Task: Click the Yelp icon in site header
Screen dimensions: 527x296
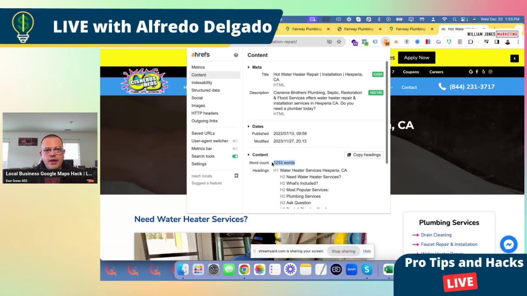Action: click(x=484, y=72)
